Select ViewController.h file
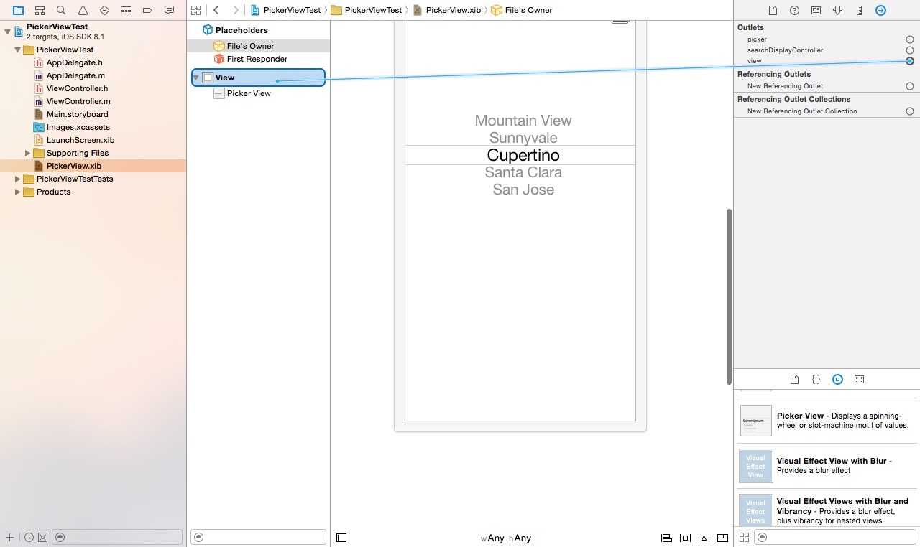This screenshot has height=547, width=920. pyautogui.click(x=77, y=88)
